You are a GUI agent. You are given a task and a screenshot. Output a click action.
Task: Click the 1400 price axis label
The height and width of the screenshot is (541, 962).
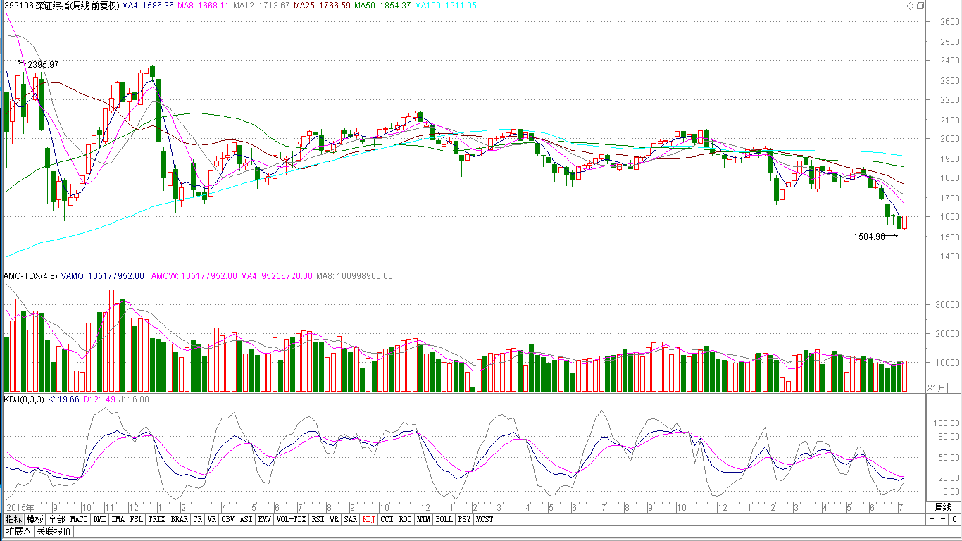point(950,256)
